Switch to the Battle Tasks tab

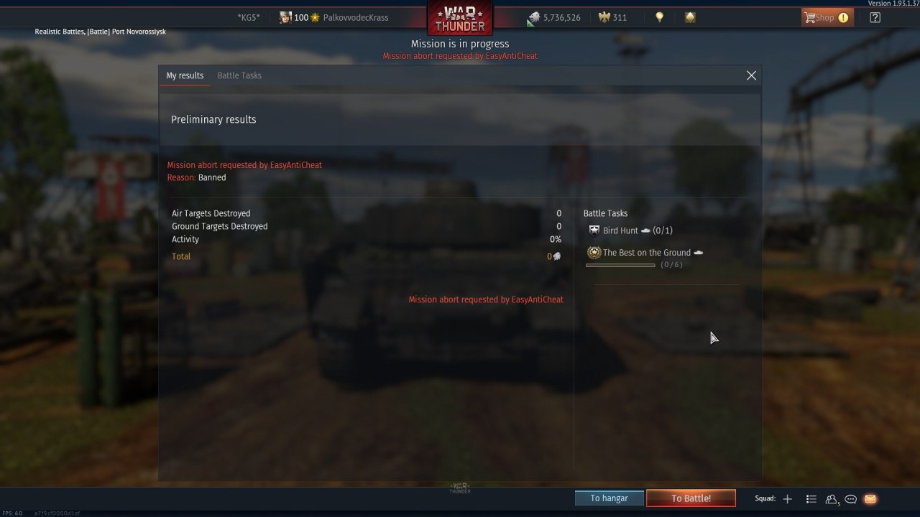pos(239,75)
